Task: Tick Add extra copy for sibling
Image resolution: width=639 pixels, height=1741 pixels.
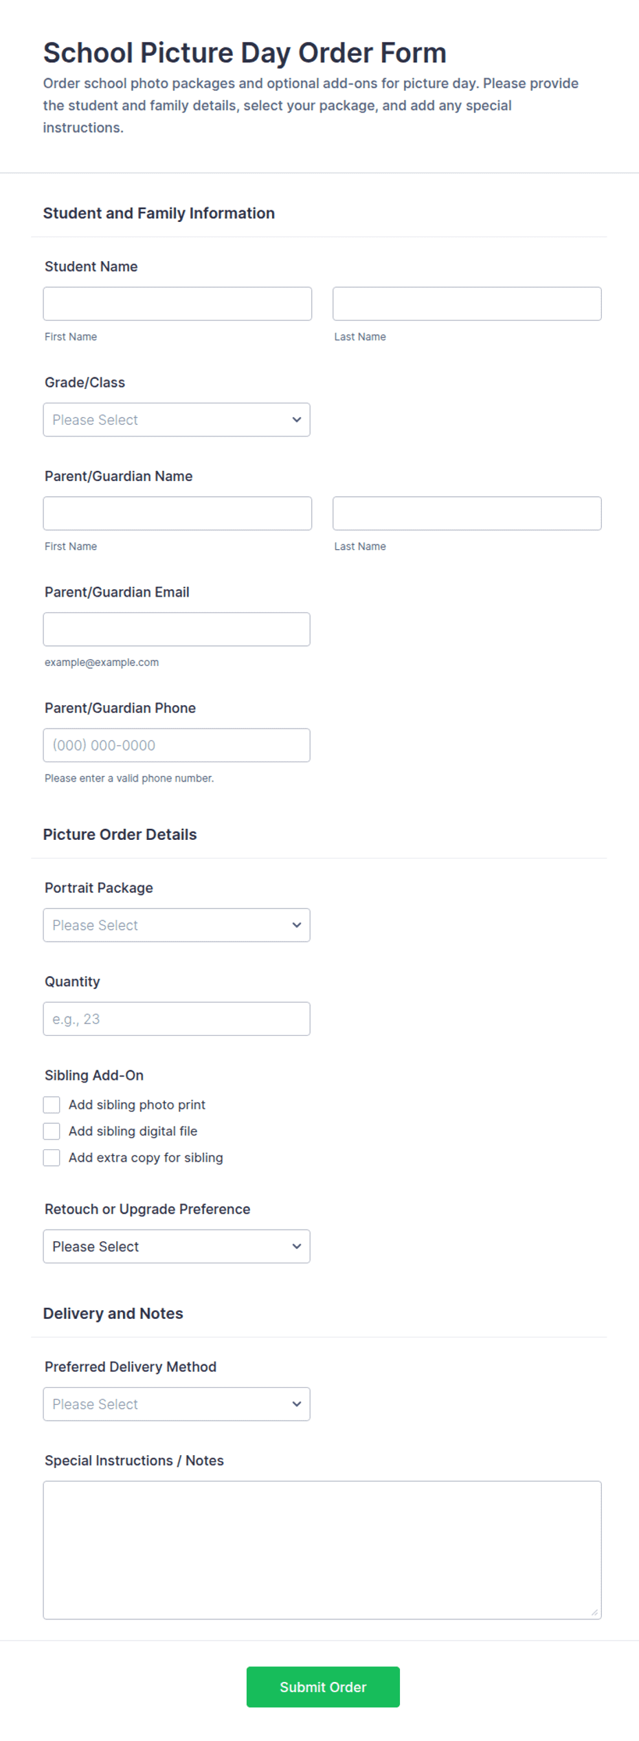Action: pyautogui.click(x=52, y=1157)
